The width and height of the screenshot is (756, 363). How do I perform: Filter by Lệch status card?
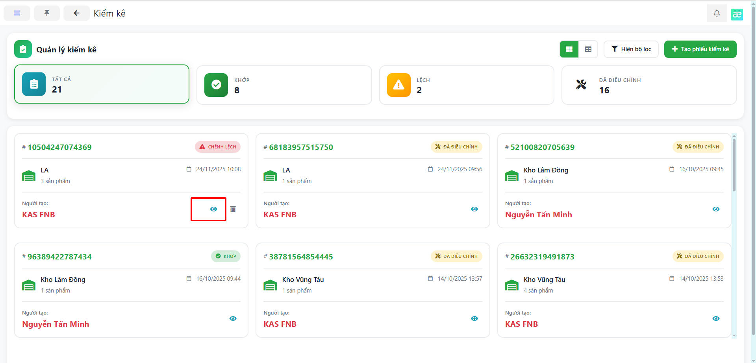pyautogui.click(x=466, y=85)
